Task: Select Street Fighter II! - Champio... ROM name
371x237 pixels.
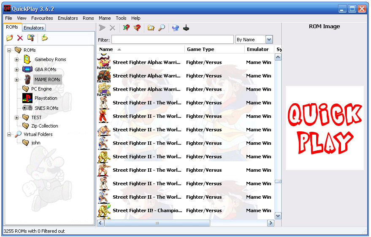Action: [x=147, y=210]
